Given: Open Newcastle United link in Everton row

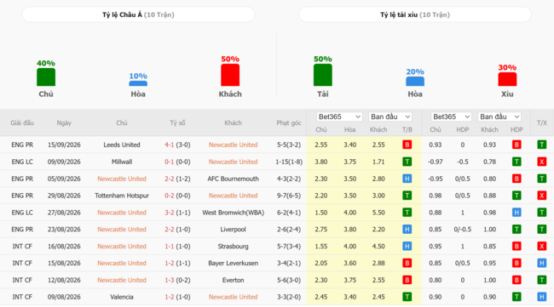Looking at the screenshot, I should click(x=122, y=281).
